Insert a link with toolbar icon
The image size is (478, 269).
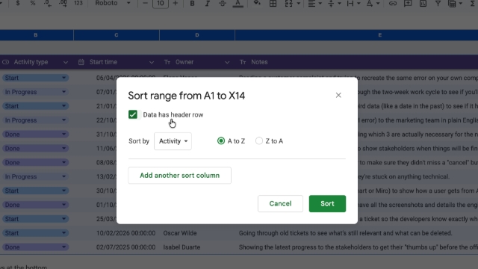coord(393,3)
